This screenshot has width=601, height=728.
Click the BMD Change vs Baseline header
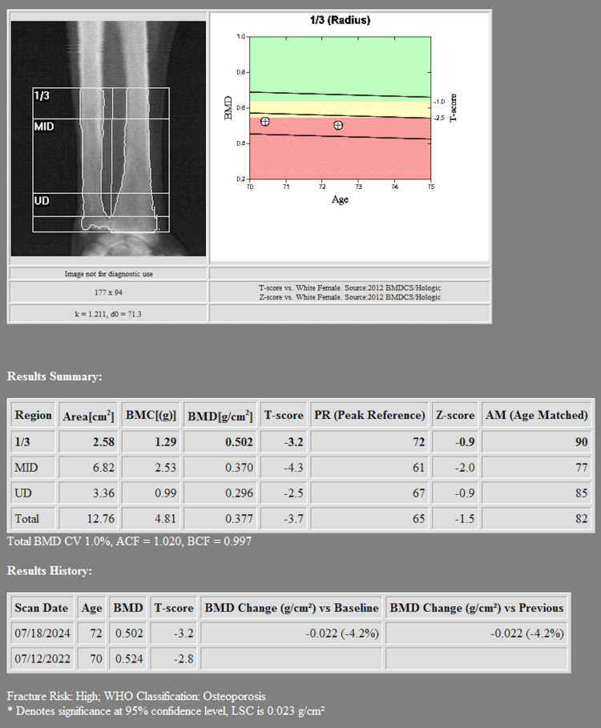tap(292, 608)
